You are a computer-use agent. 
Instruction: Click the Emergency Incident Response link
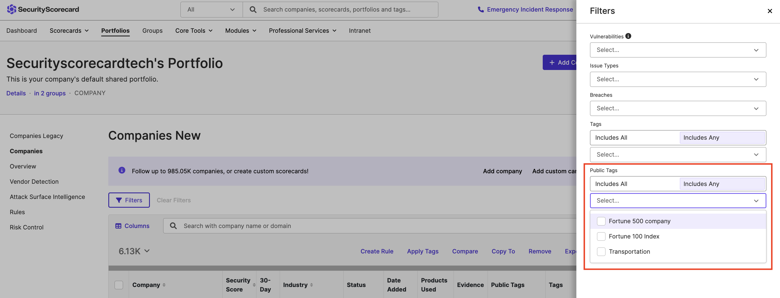530,9
